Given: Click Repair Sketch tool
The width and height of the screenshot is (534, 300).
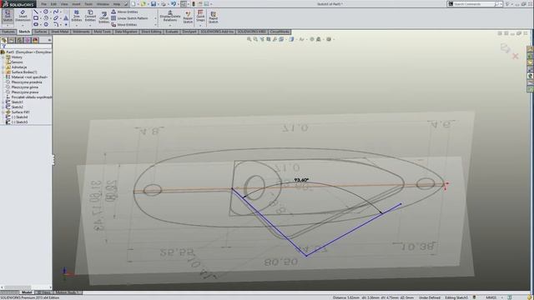Looking at the screenshot, I should click(188, 17).
